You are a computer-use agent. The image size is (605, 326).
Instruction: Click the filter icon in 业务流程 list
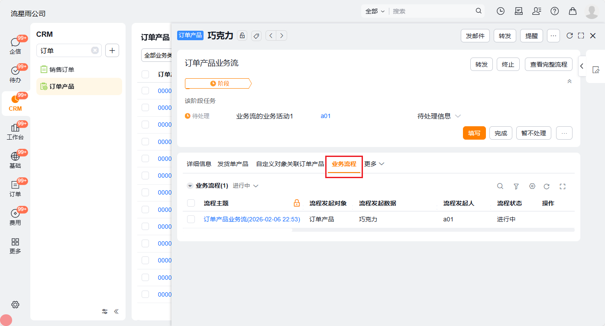[x=516, y=186]
